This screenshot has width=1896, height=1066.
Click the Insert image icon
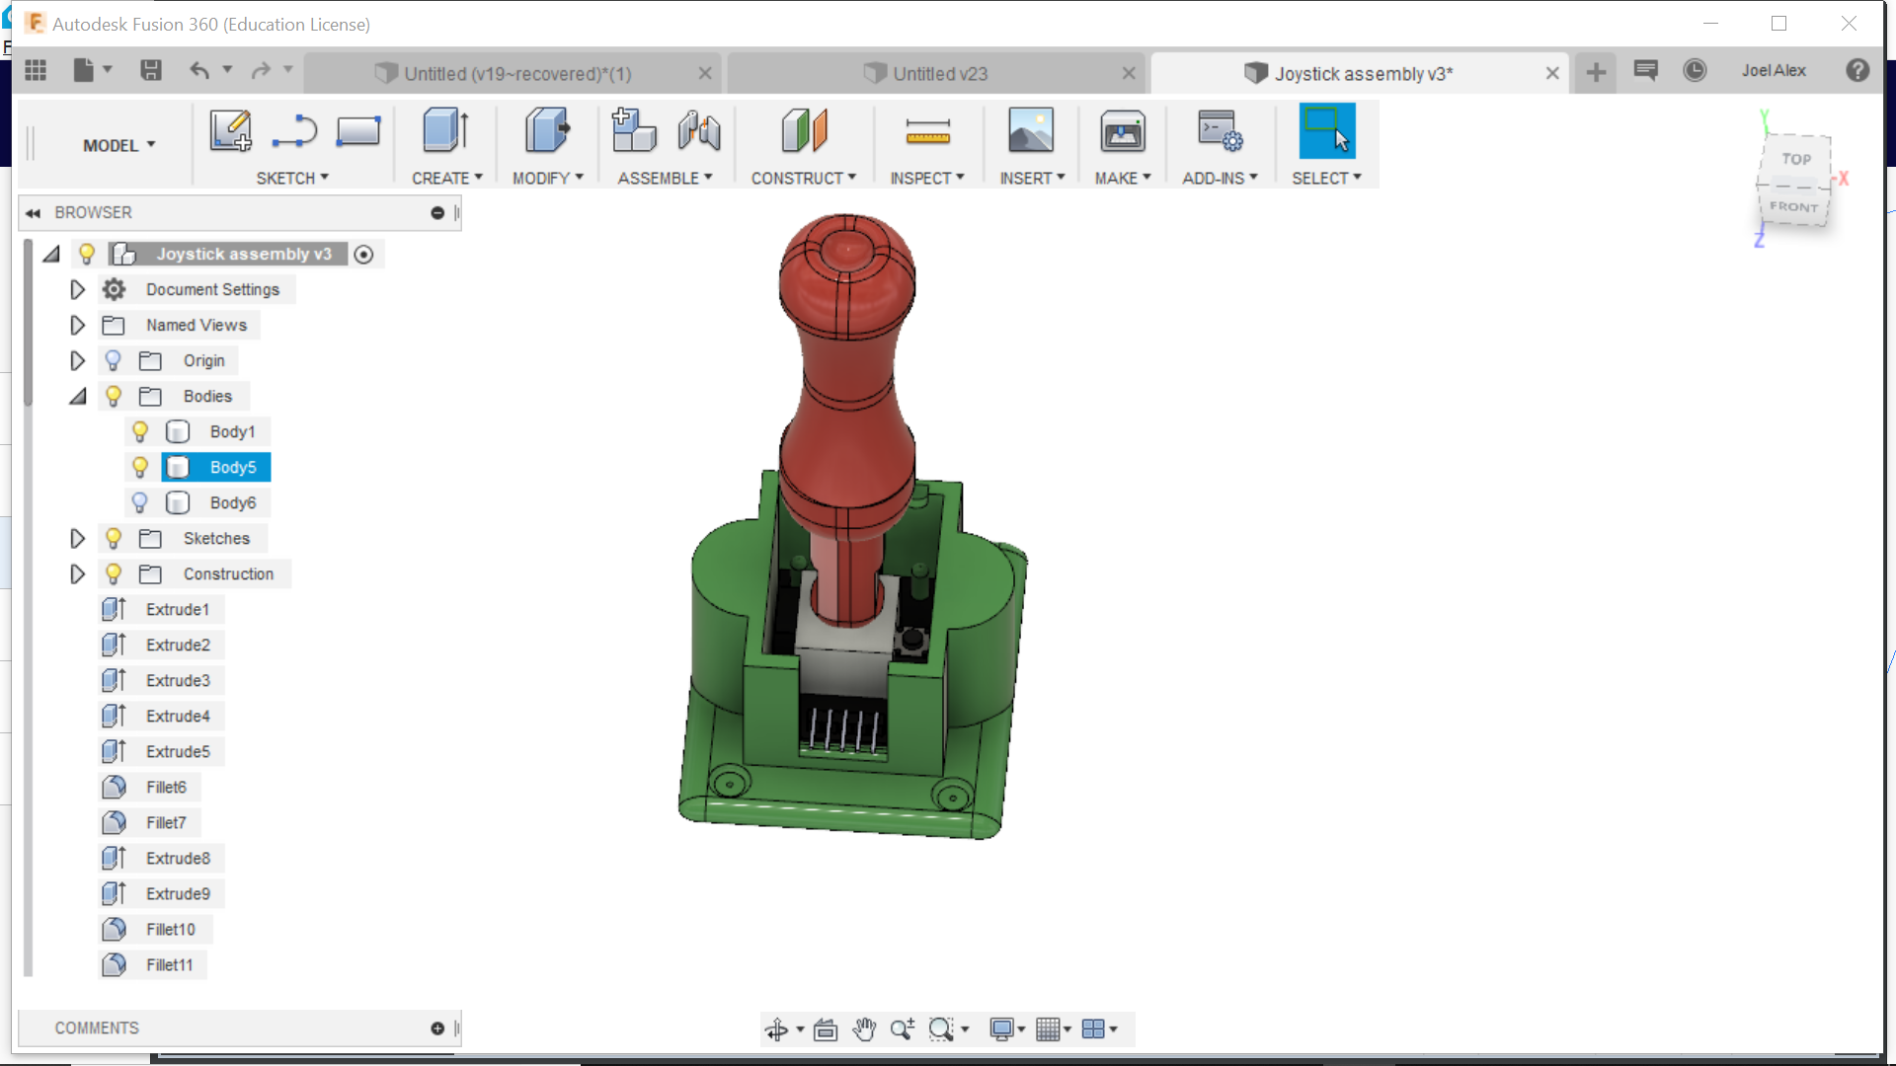[x=1030, y=131]
